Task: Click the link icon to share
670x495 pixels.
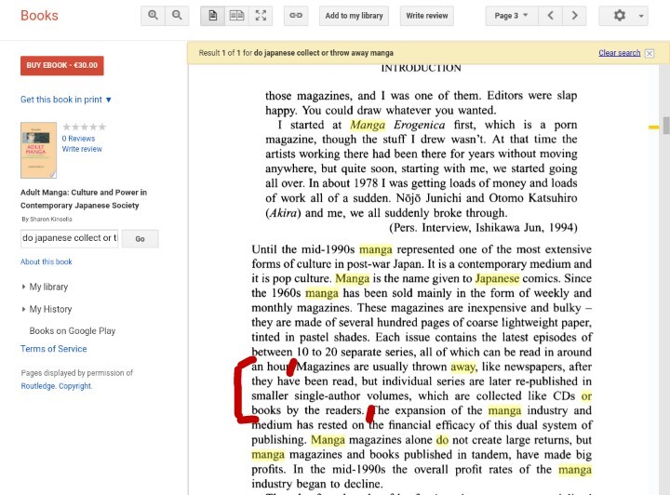Action: point(296,16)
